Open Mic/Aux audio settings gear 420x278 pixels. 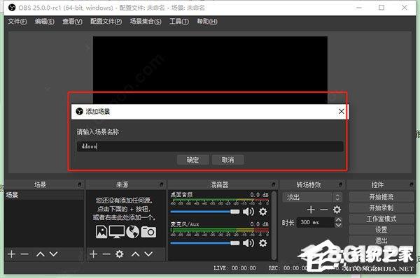[x=263, y=243]
